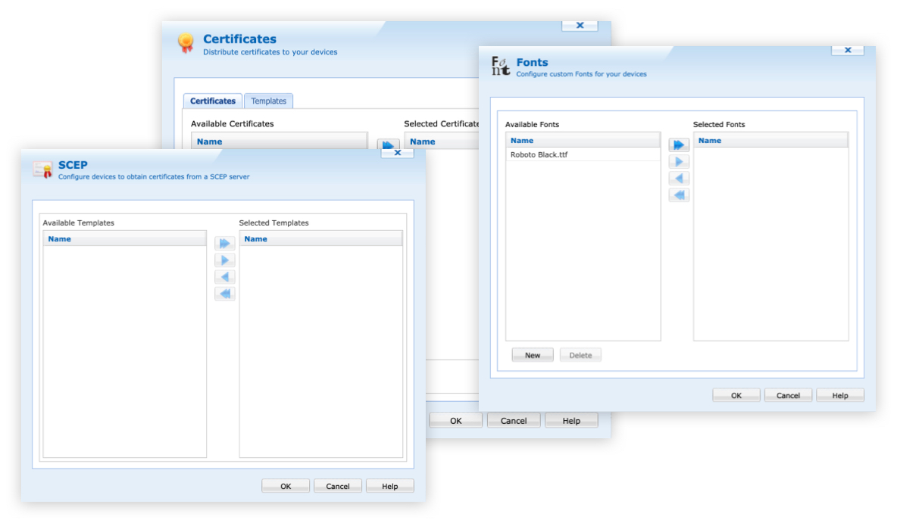Click OK in the Fonts dialog
Viewport: 897px width, 523px height.
click(736, 395)
